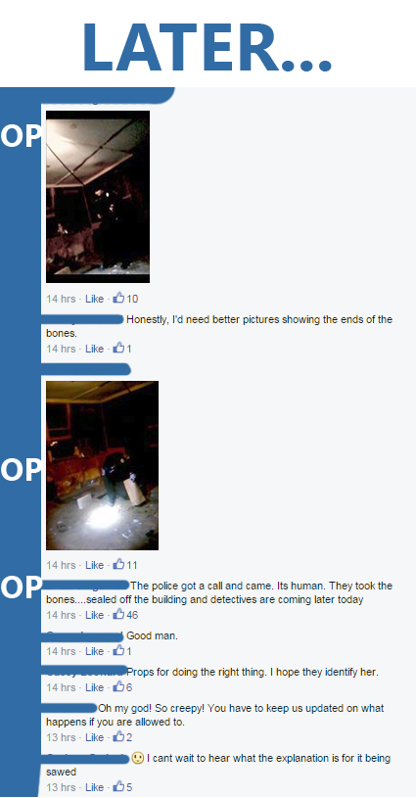Click thumbs-up icon showing 11 likes
This screenshot has height=798, width=416.
(118, 564)
